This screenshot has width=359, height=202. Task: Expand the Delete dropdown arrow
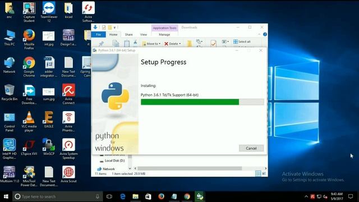click(x=180, y=44)
